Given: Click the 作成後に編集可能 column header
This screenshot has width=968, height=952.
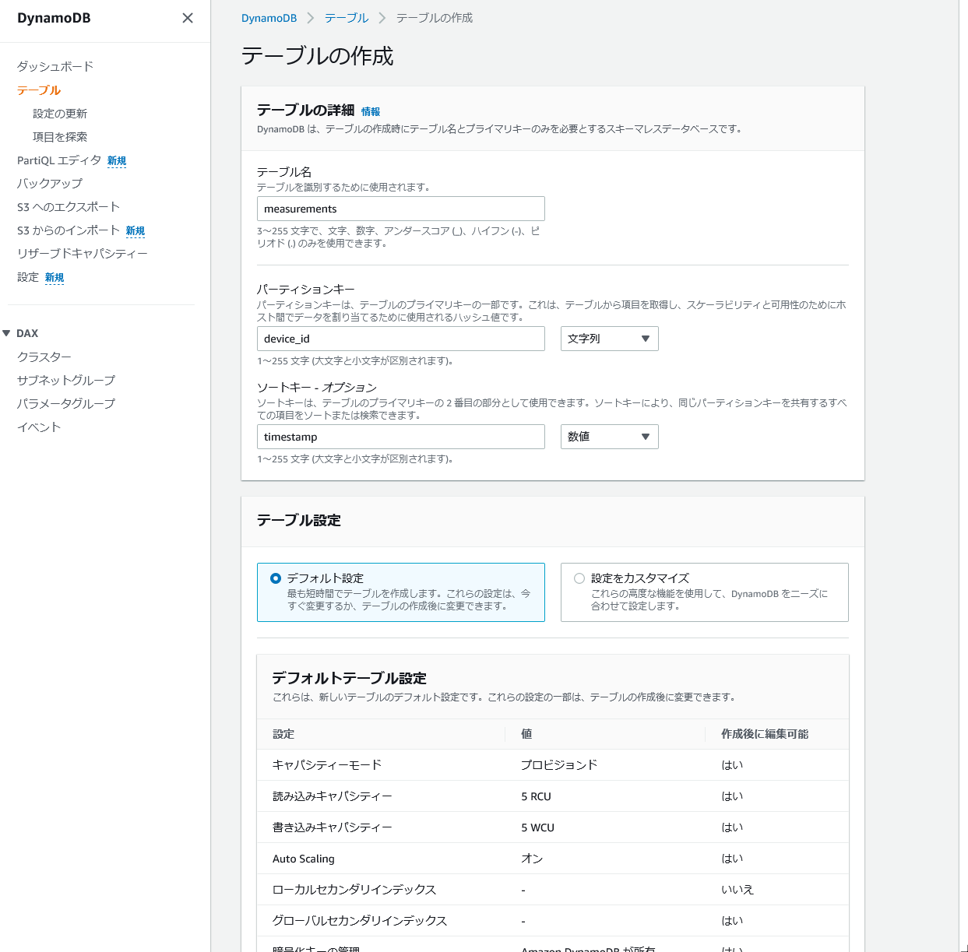Looking at the screenshot, I should (765, 734).
